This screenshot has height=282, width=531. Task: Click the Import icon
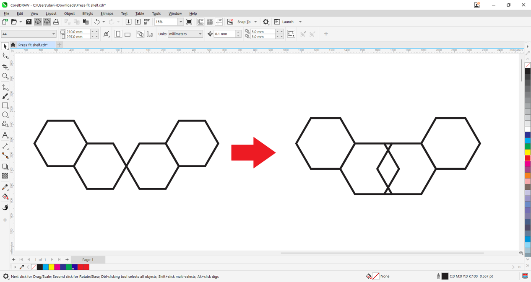[128, 22]
